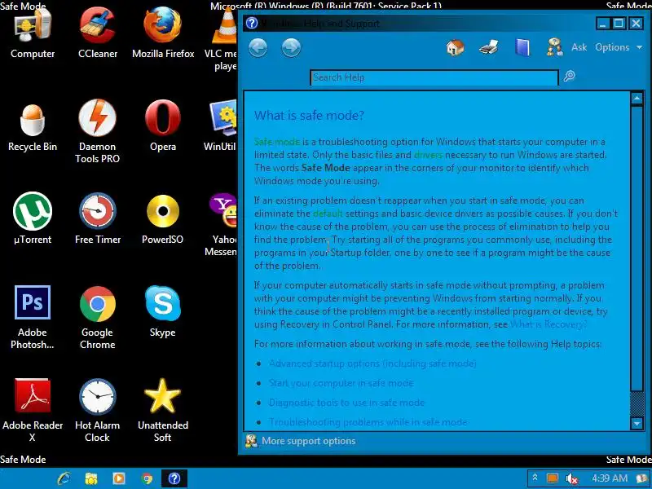Open the green default definition link
The height and width of the screenshot is (489, 652).
point(328,214)
